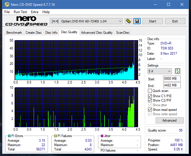Click the cyan PI Errors legend square
The width and height of the screenshot is (191, 156).
pos(9,136)
